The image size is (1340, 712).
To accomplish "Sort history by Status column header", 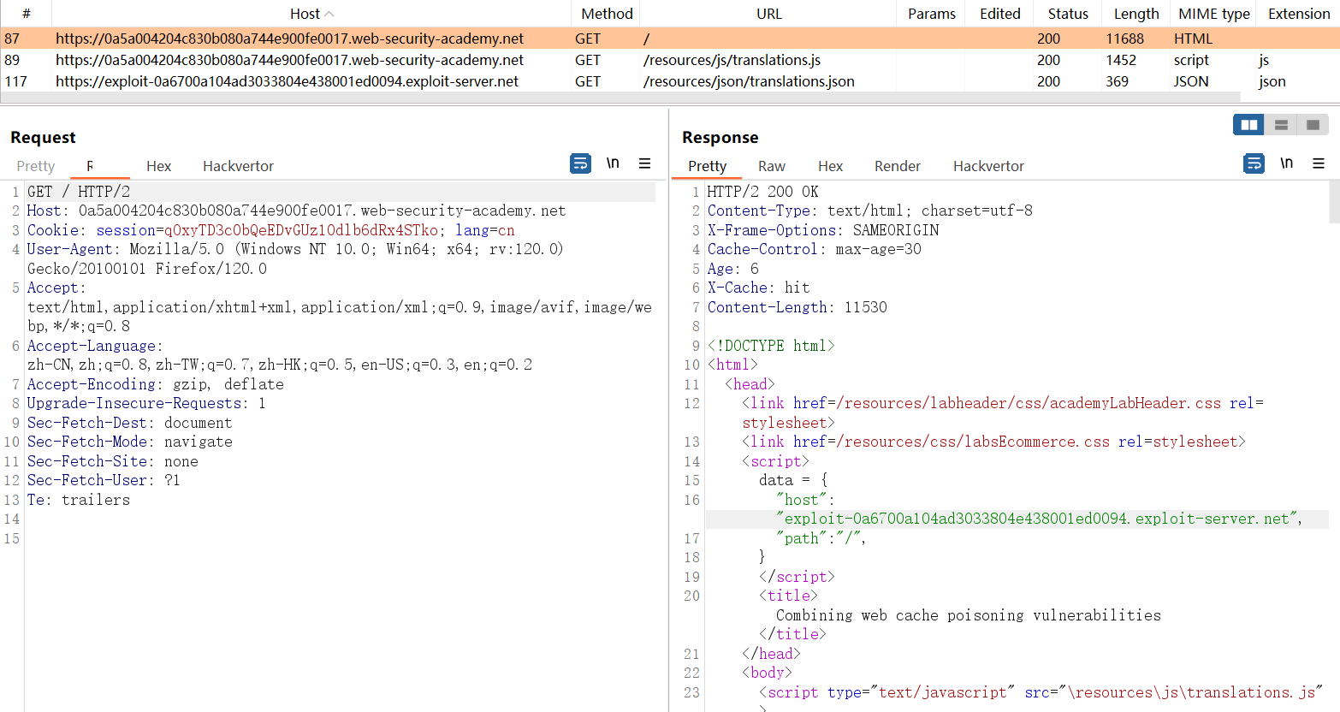I will pos(1067,14).
